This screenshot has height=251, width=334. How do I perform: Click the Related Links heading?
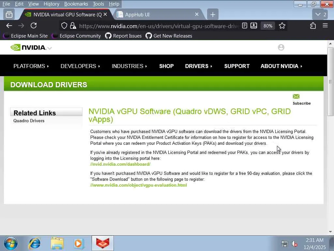click(35, 113)
